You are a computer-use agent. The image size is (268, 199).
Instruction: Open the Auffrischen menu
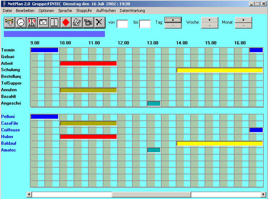(x=106, y=11)
